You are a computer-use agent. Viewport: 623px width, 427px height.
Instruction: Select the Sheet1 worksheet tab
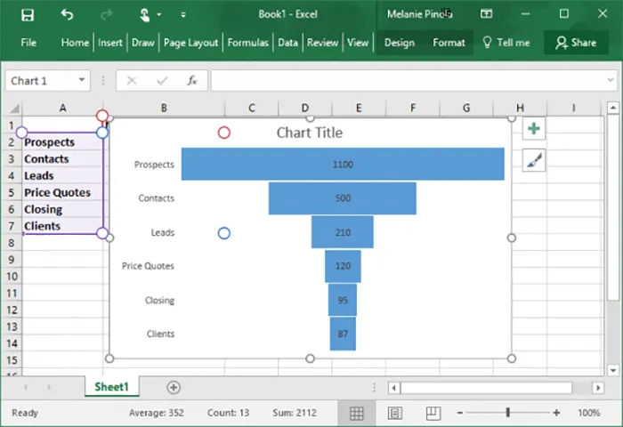[111, 387]
